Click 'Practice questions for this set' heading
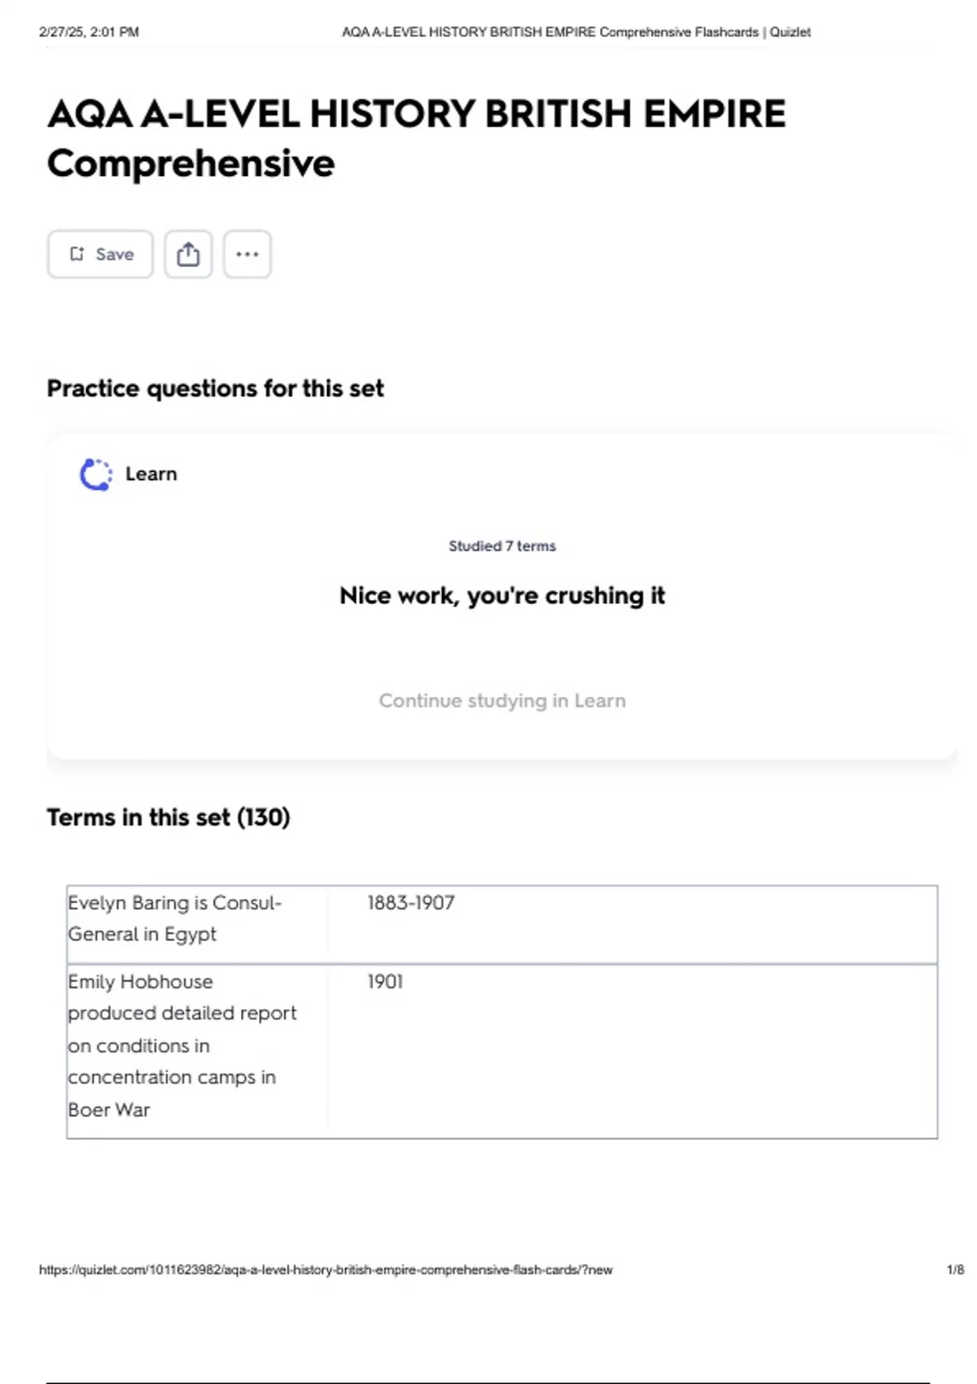This screenshot has height=1384, width=977. (x=215, y=388)
